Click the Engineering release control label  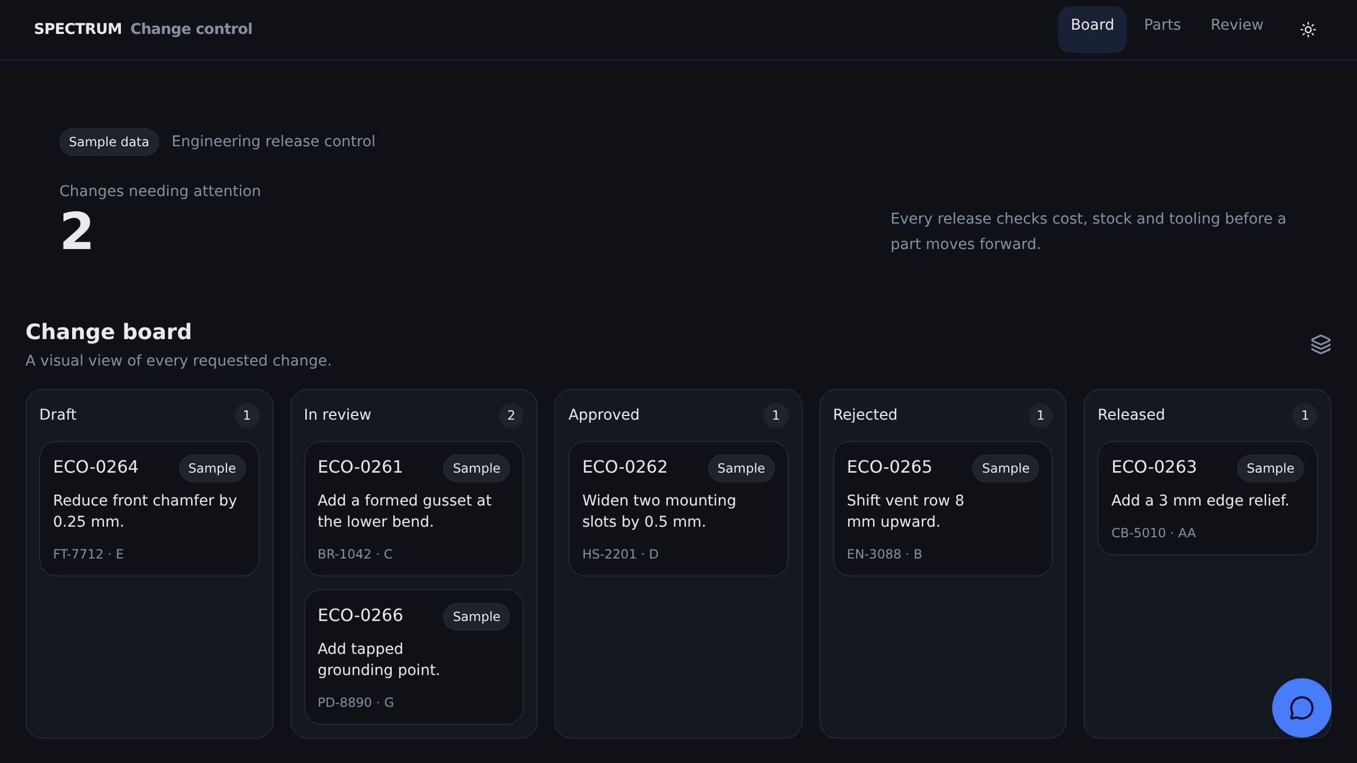pyautogui.click(x=274, y=141)
